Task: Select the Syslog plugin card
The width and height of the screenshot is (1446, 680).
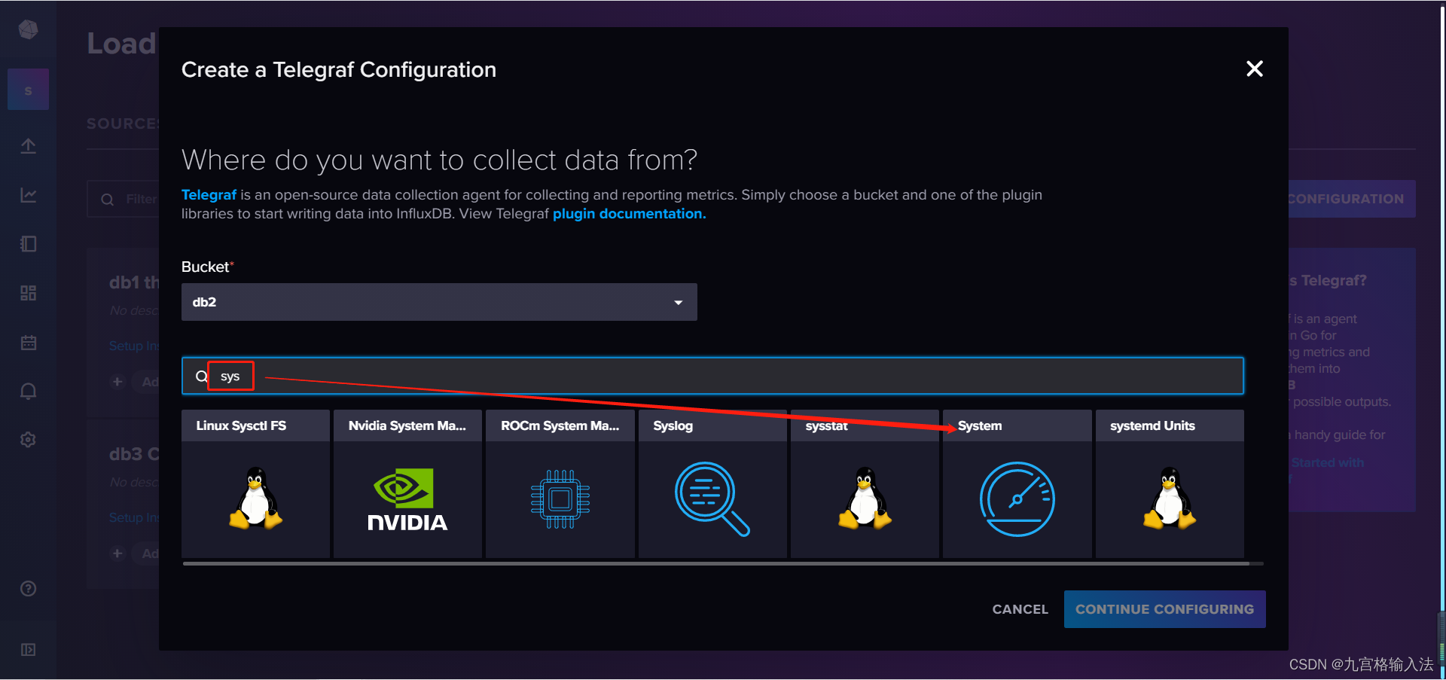Action: pos(712,483)
